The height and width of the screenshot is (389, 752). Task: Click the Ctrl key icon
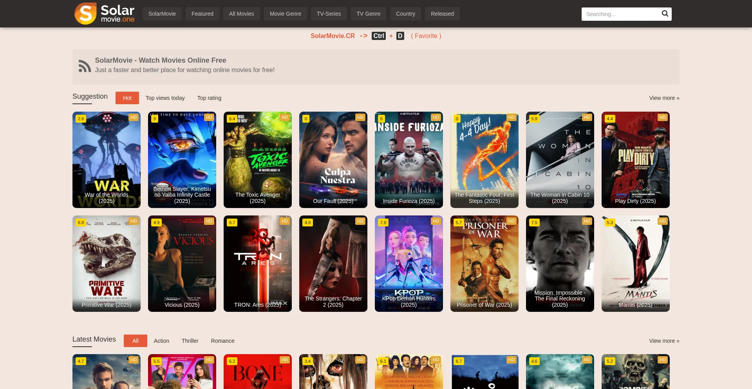click(378, 36)
